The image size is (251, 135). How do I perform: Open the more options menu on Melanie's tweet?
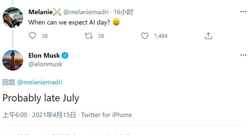point(243,12)
